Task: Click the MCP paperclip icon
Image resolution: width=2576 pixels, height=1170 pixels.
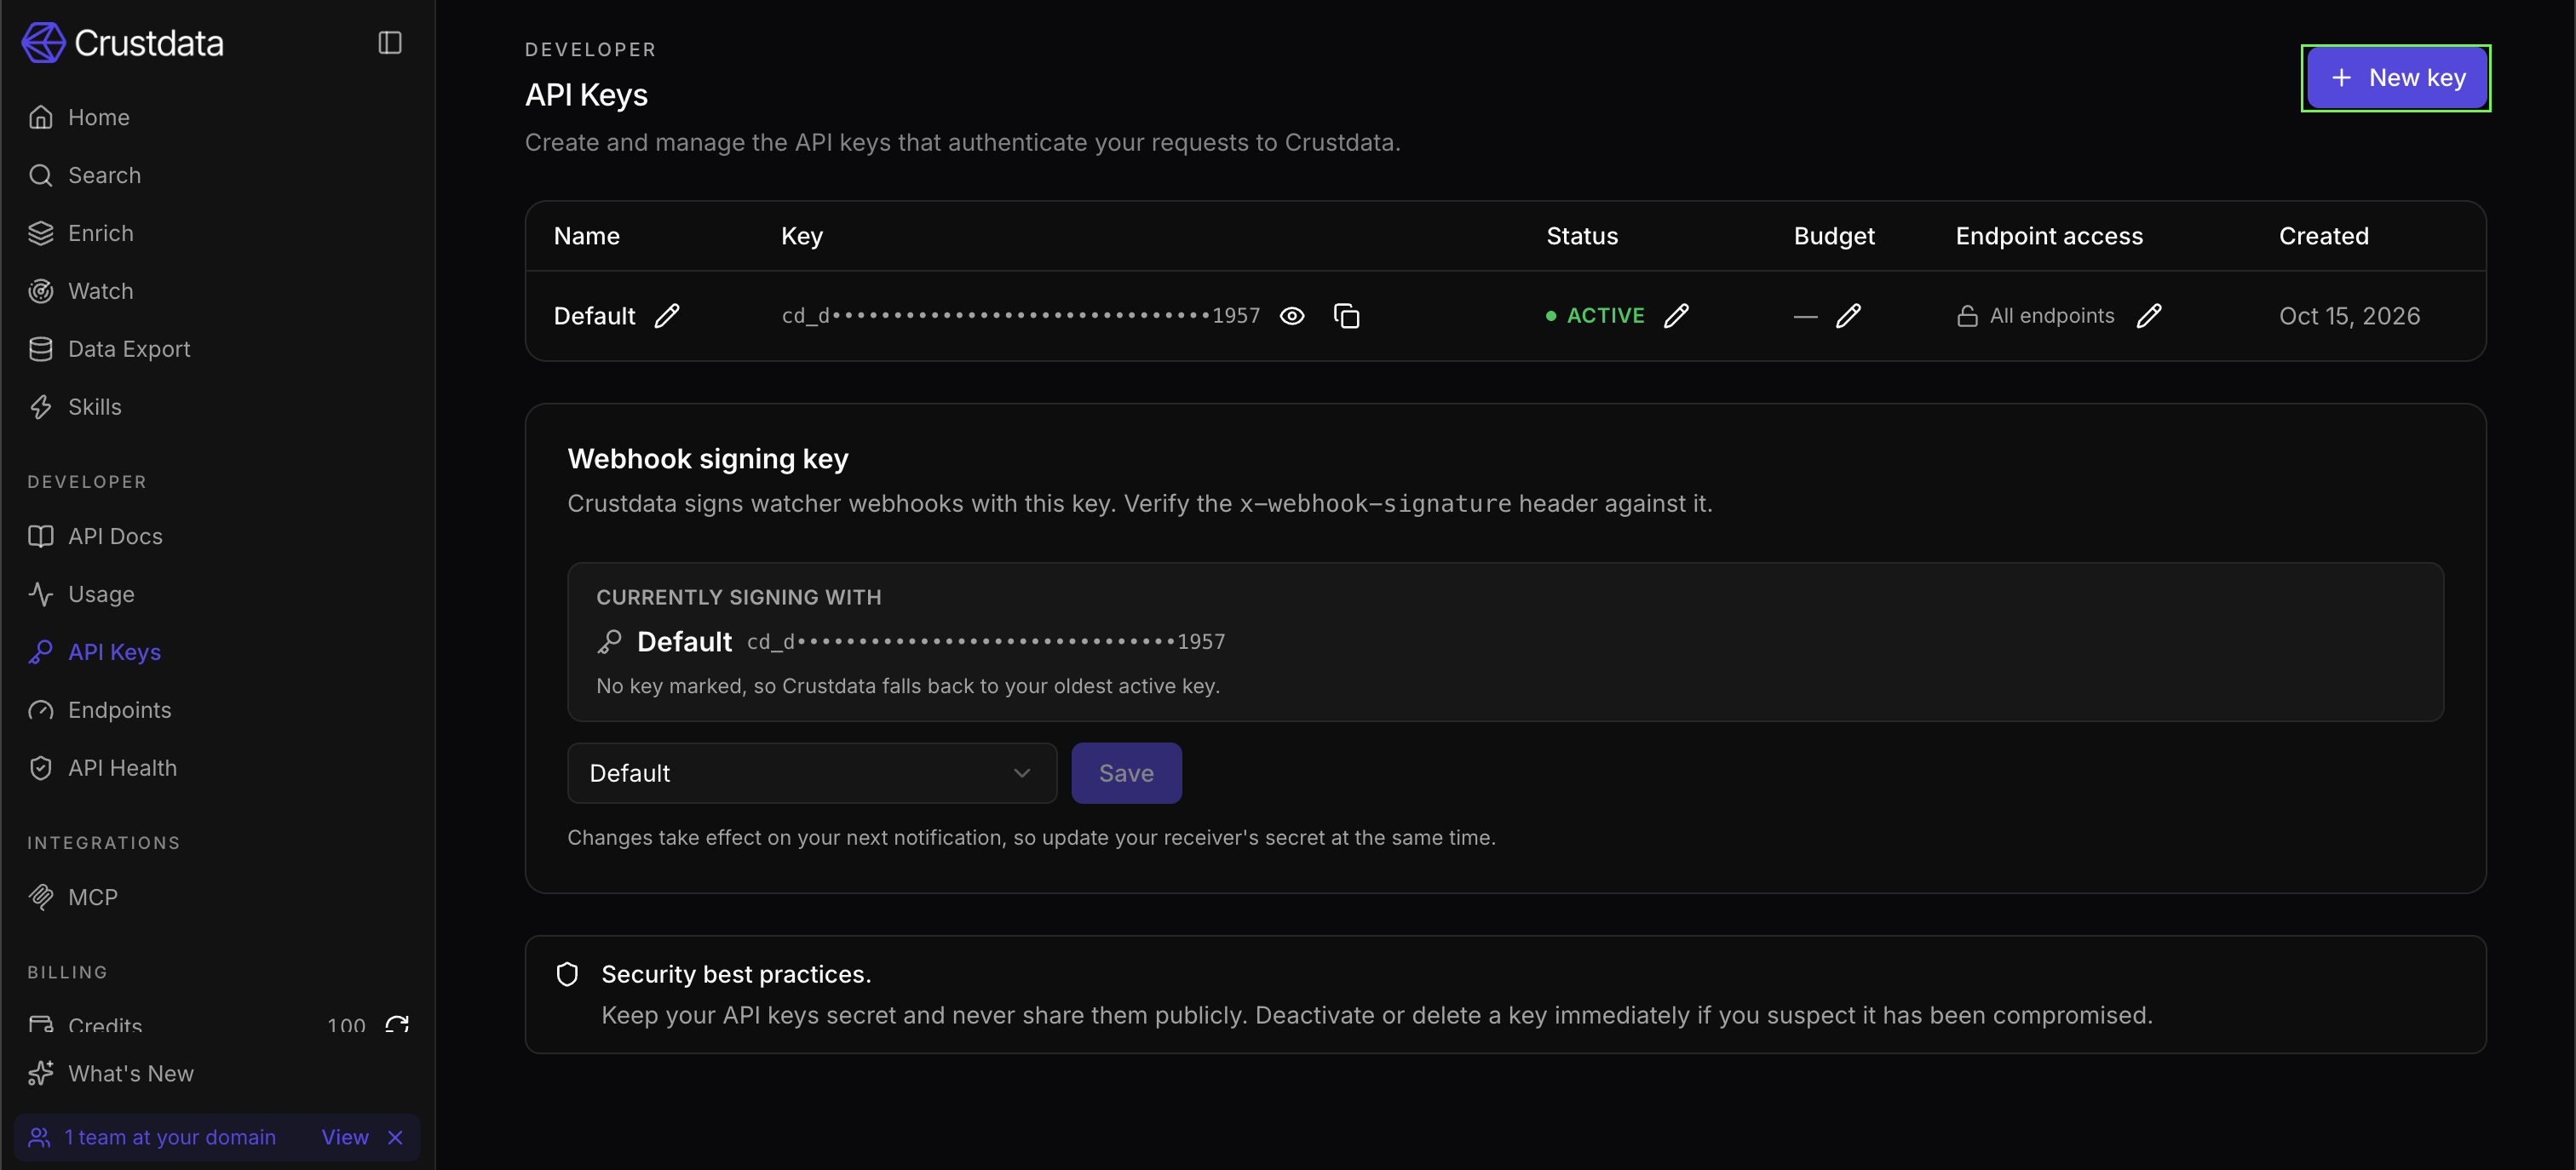Action: (41, 897)
